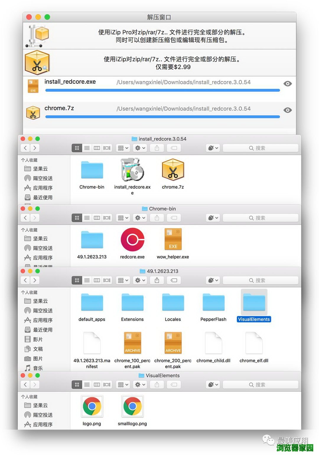Select wow_helper.exe file icon
Image resolution: width=319 pixels, height=455 pixels.
(173, 240)
